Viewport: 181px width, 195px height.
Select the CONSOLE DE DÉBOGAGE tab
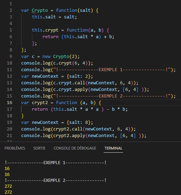tap(75, 148)
